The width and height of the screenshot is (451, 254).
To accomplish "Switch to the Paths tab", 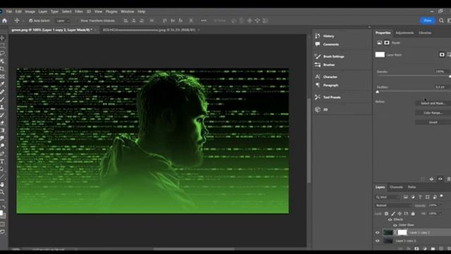I will [x=412, y=187].
